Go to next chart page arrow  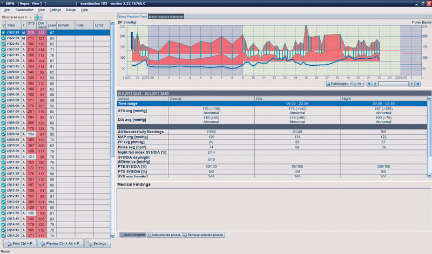pyautogui.click(x=412, y=84)
